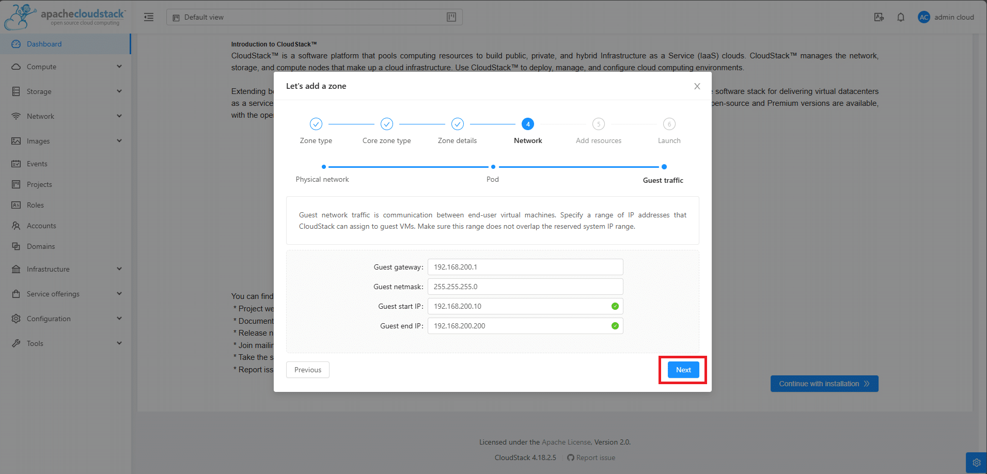Click the Guest netmask input field
Image resolution: width=987 pixels, height=474 pixels.
pos(525,287)
